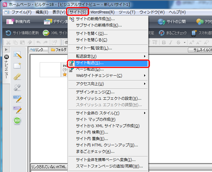Switch to the リンク tab
The height and width of the screenshot is (172, 212).
pos(38,50)
